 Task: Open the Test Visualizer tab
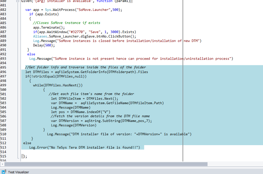[18, 172]
